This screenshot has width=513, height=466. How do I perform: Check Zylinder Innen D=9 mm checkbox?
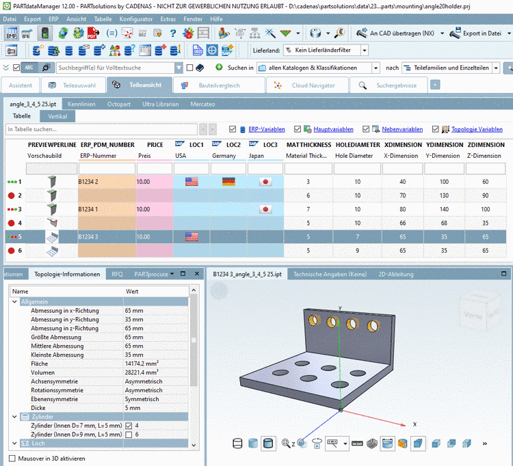(129, 435)
